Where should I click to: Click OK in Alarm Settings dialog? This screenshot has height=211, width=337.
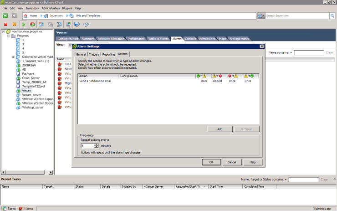211,162
